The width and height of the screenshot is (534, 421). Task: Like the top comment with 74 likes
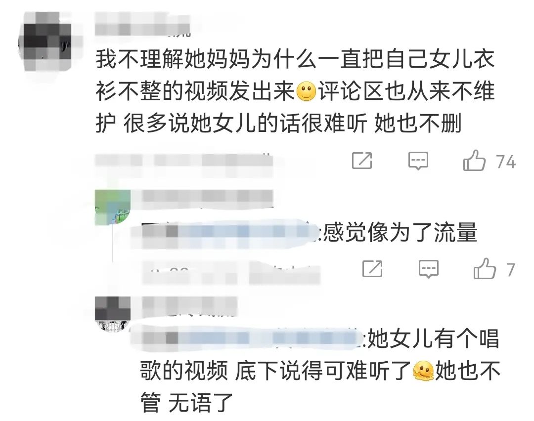tap(474, 160)
